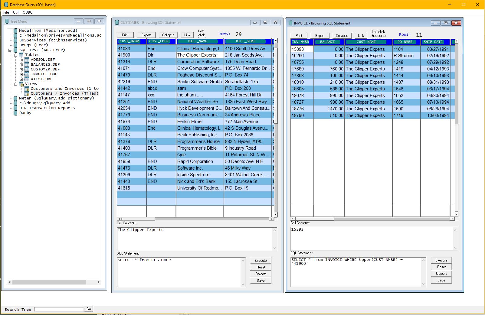The image size is (485, 315).
Task: Click the database icon beside DTR Transaction Reports
Action: (x=15, y=108)
